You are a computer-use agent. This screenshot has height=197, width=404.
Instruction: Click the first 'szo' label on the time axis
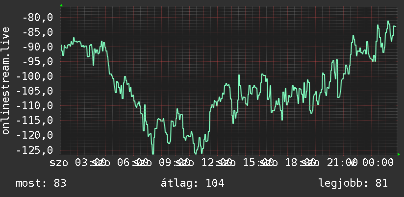(x=59, y=163)
